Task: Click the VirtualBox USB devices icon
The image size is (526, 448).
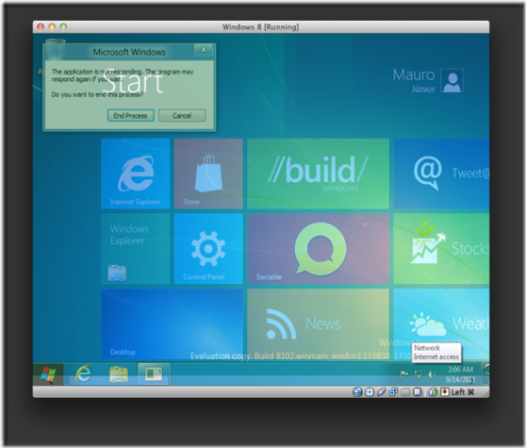Action: click(382, 392)
